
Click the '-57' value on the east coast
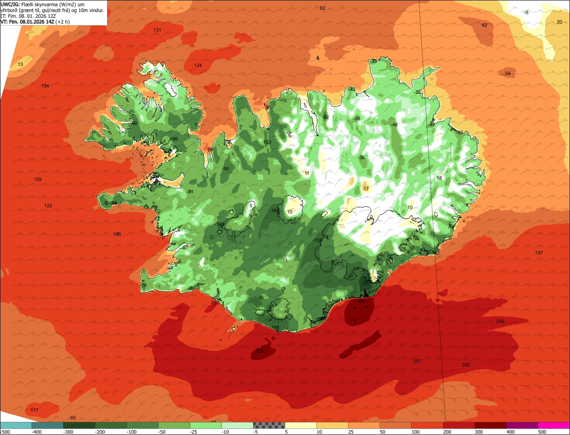(x=460, y=133)
